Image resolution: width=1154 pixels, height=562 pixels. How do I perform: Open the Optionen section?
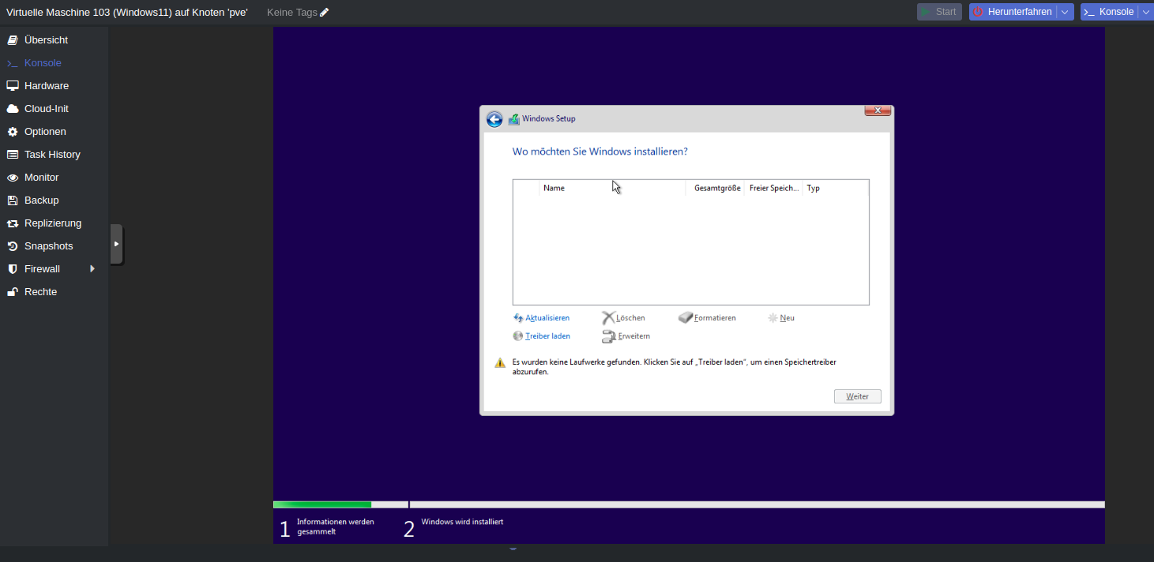click(54, 131)
